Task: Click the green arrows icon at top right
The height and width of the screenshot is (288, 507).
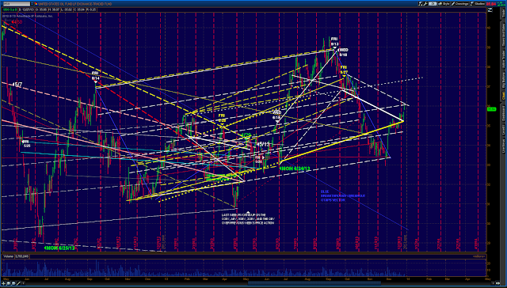Action: pyautogui.click(x=501, y=4)
